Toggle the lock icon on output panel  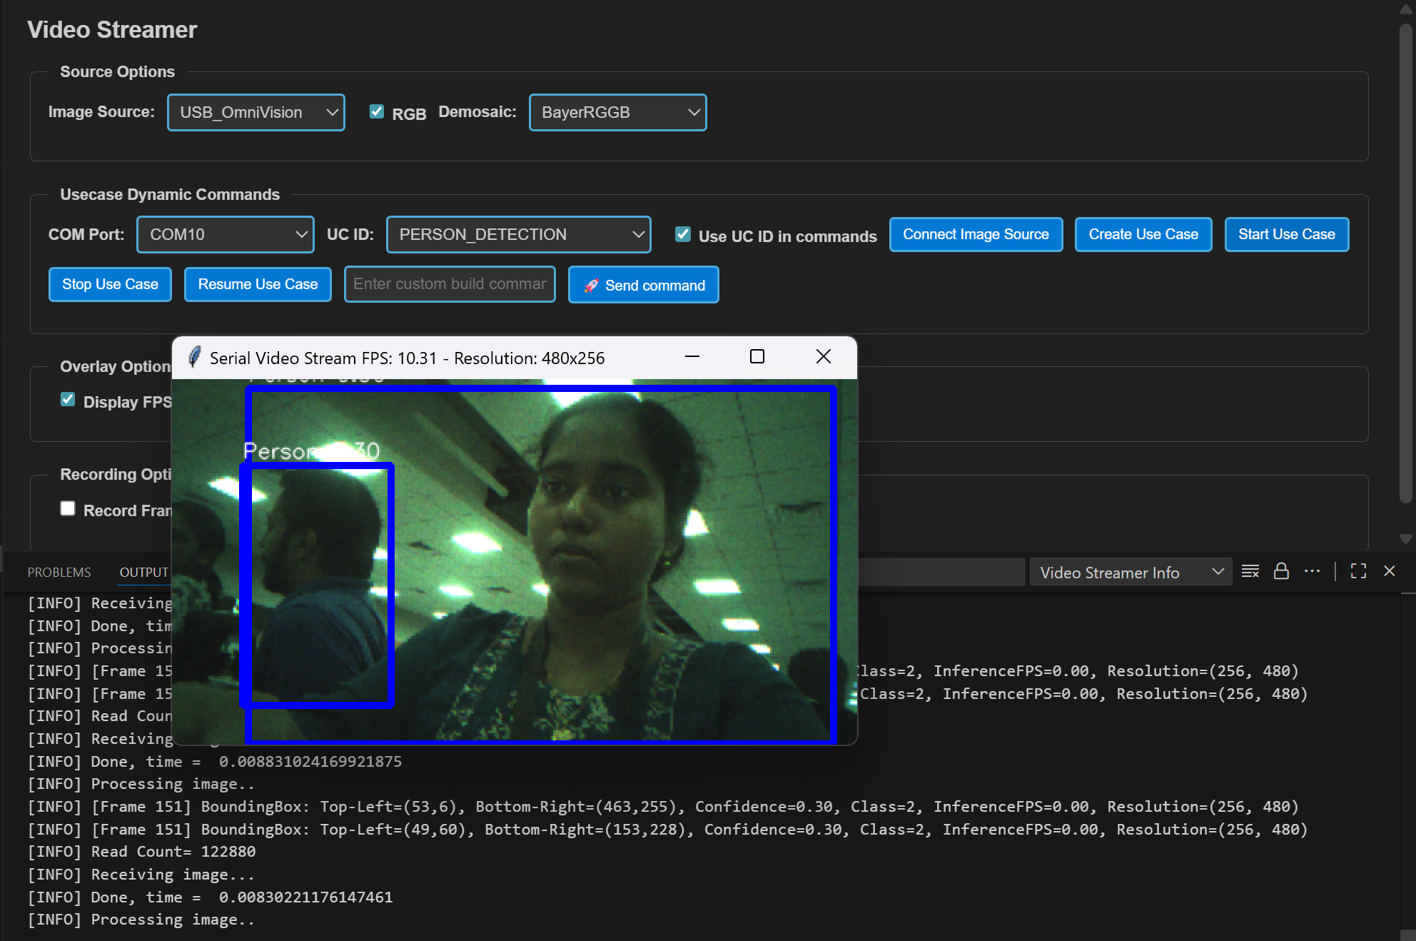click(x=1281, y=571)
